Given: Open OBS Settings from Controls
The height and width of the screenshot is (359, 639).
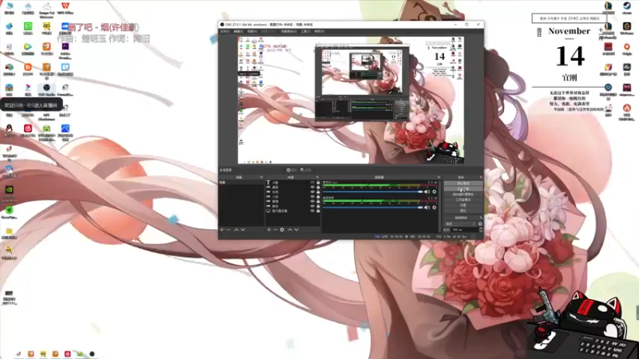Looking at the screenshot, I should click(462, 205).
